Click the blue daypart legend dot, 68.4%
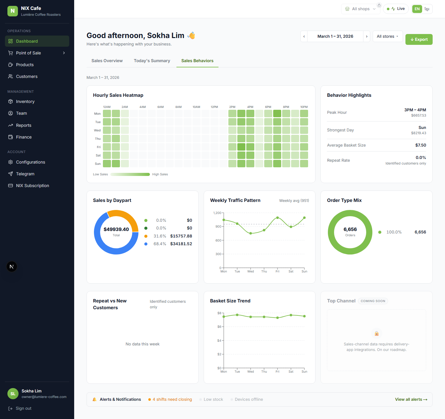The width and height of the screenshot is (445, 419). [146, 244]
